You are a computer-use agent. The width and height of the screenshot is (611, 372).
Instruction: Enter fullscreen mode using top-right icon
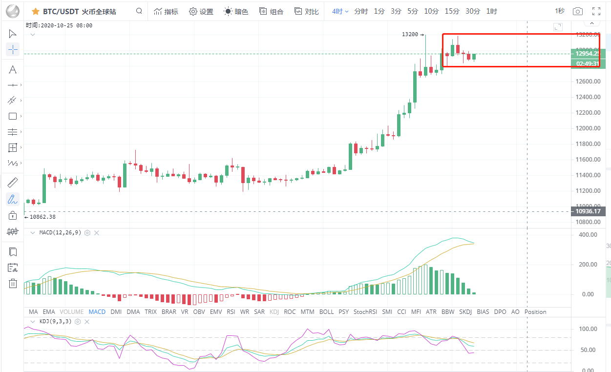tap(596, 11)
